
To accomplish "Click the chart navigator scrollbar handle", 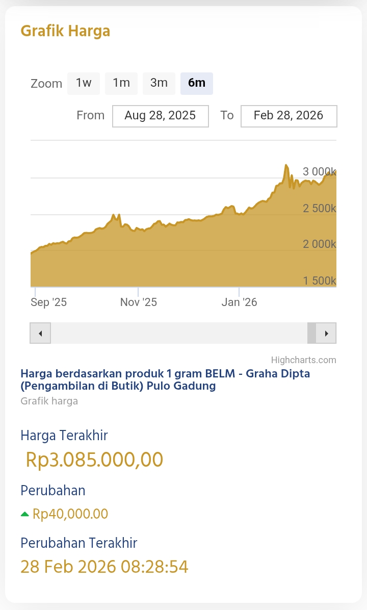I will [311, 334].
